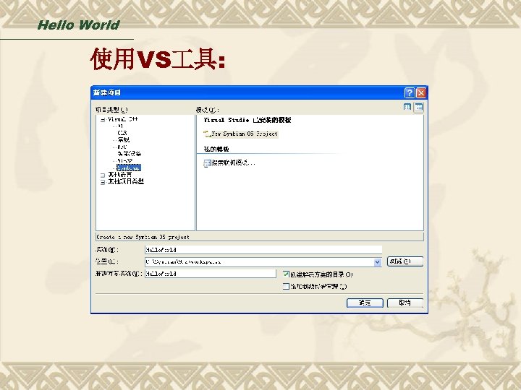This screenshot has height=390, width=521.
Task: Enable add to source control checkbox
Action: point(286,286)
